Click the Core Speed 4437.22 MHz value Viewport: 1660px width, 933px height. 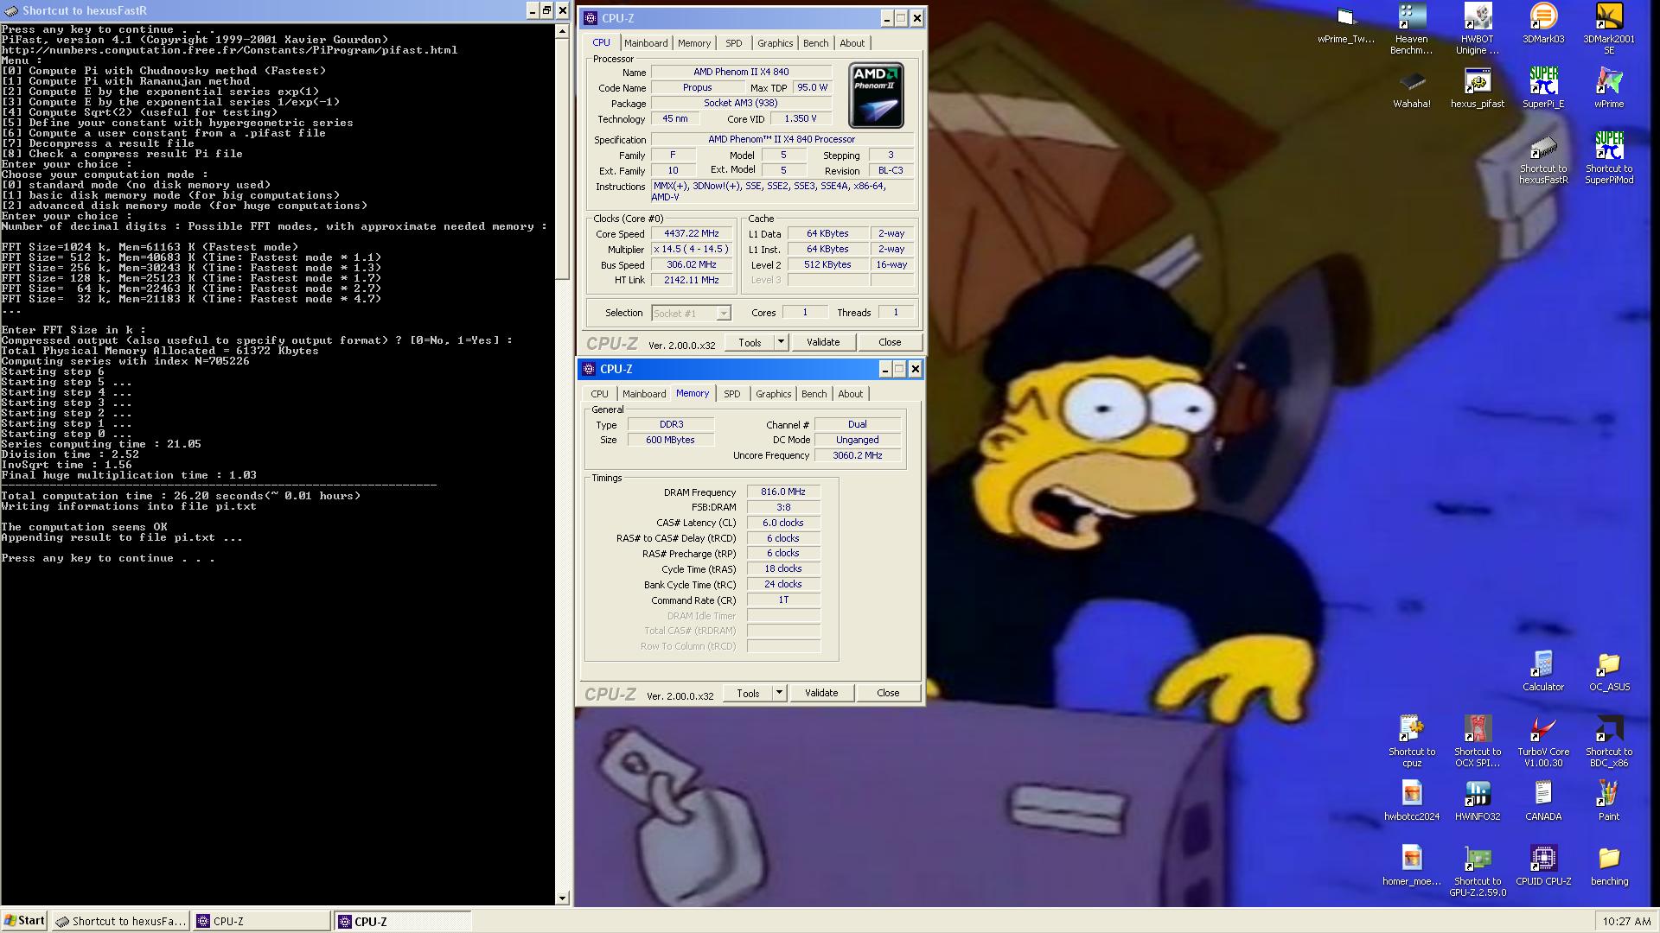point(692,234)
